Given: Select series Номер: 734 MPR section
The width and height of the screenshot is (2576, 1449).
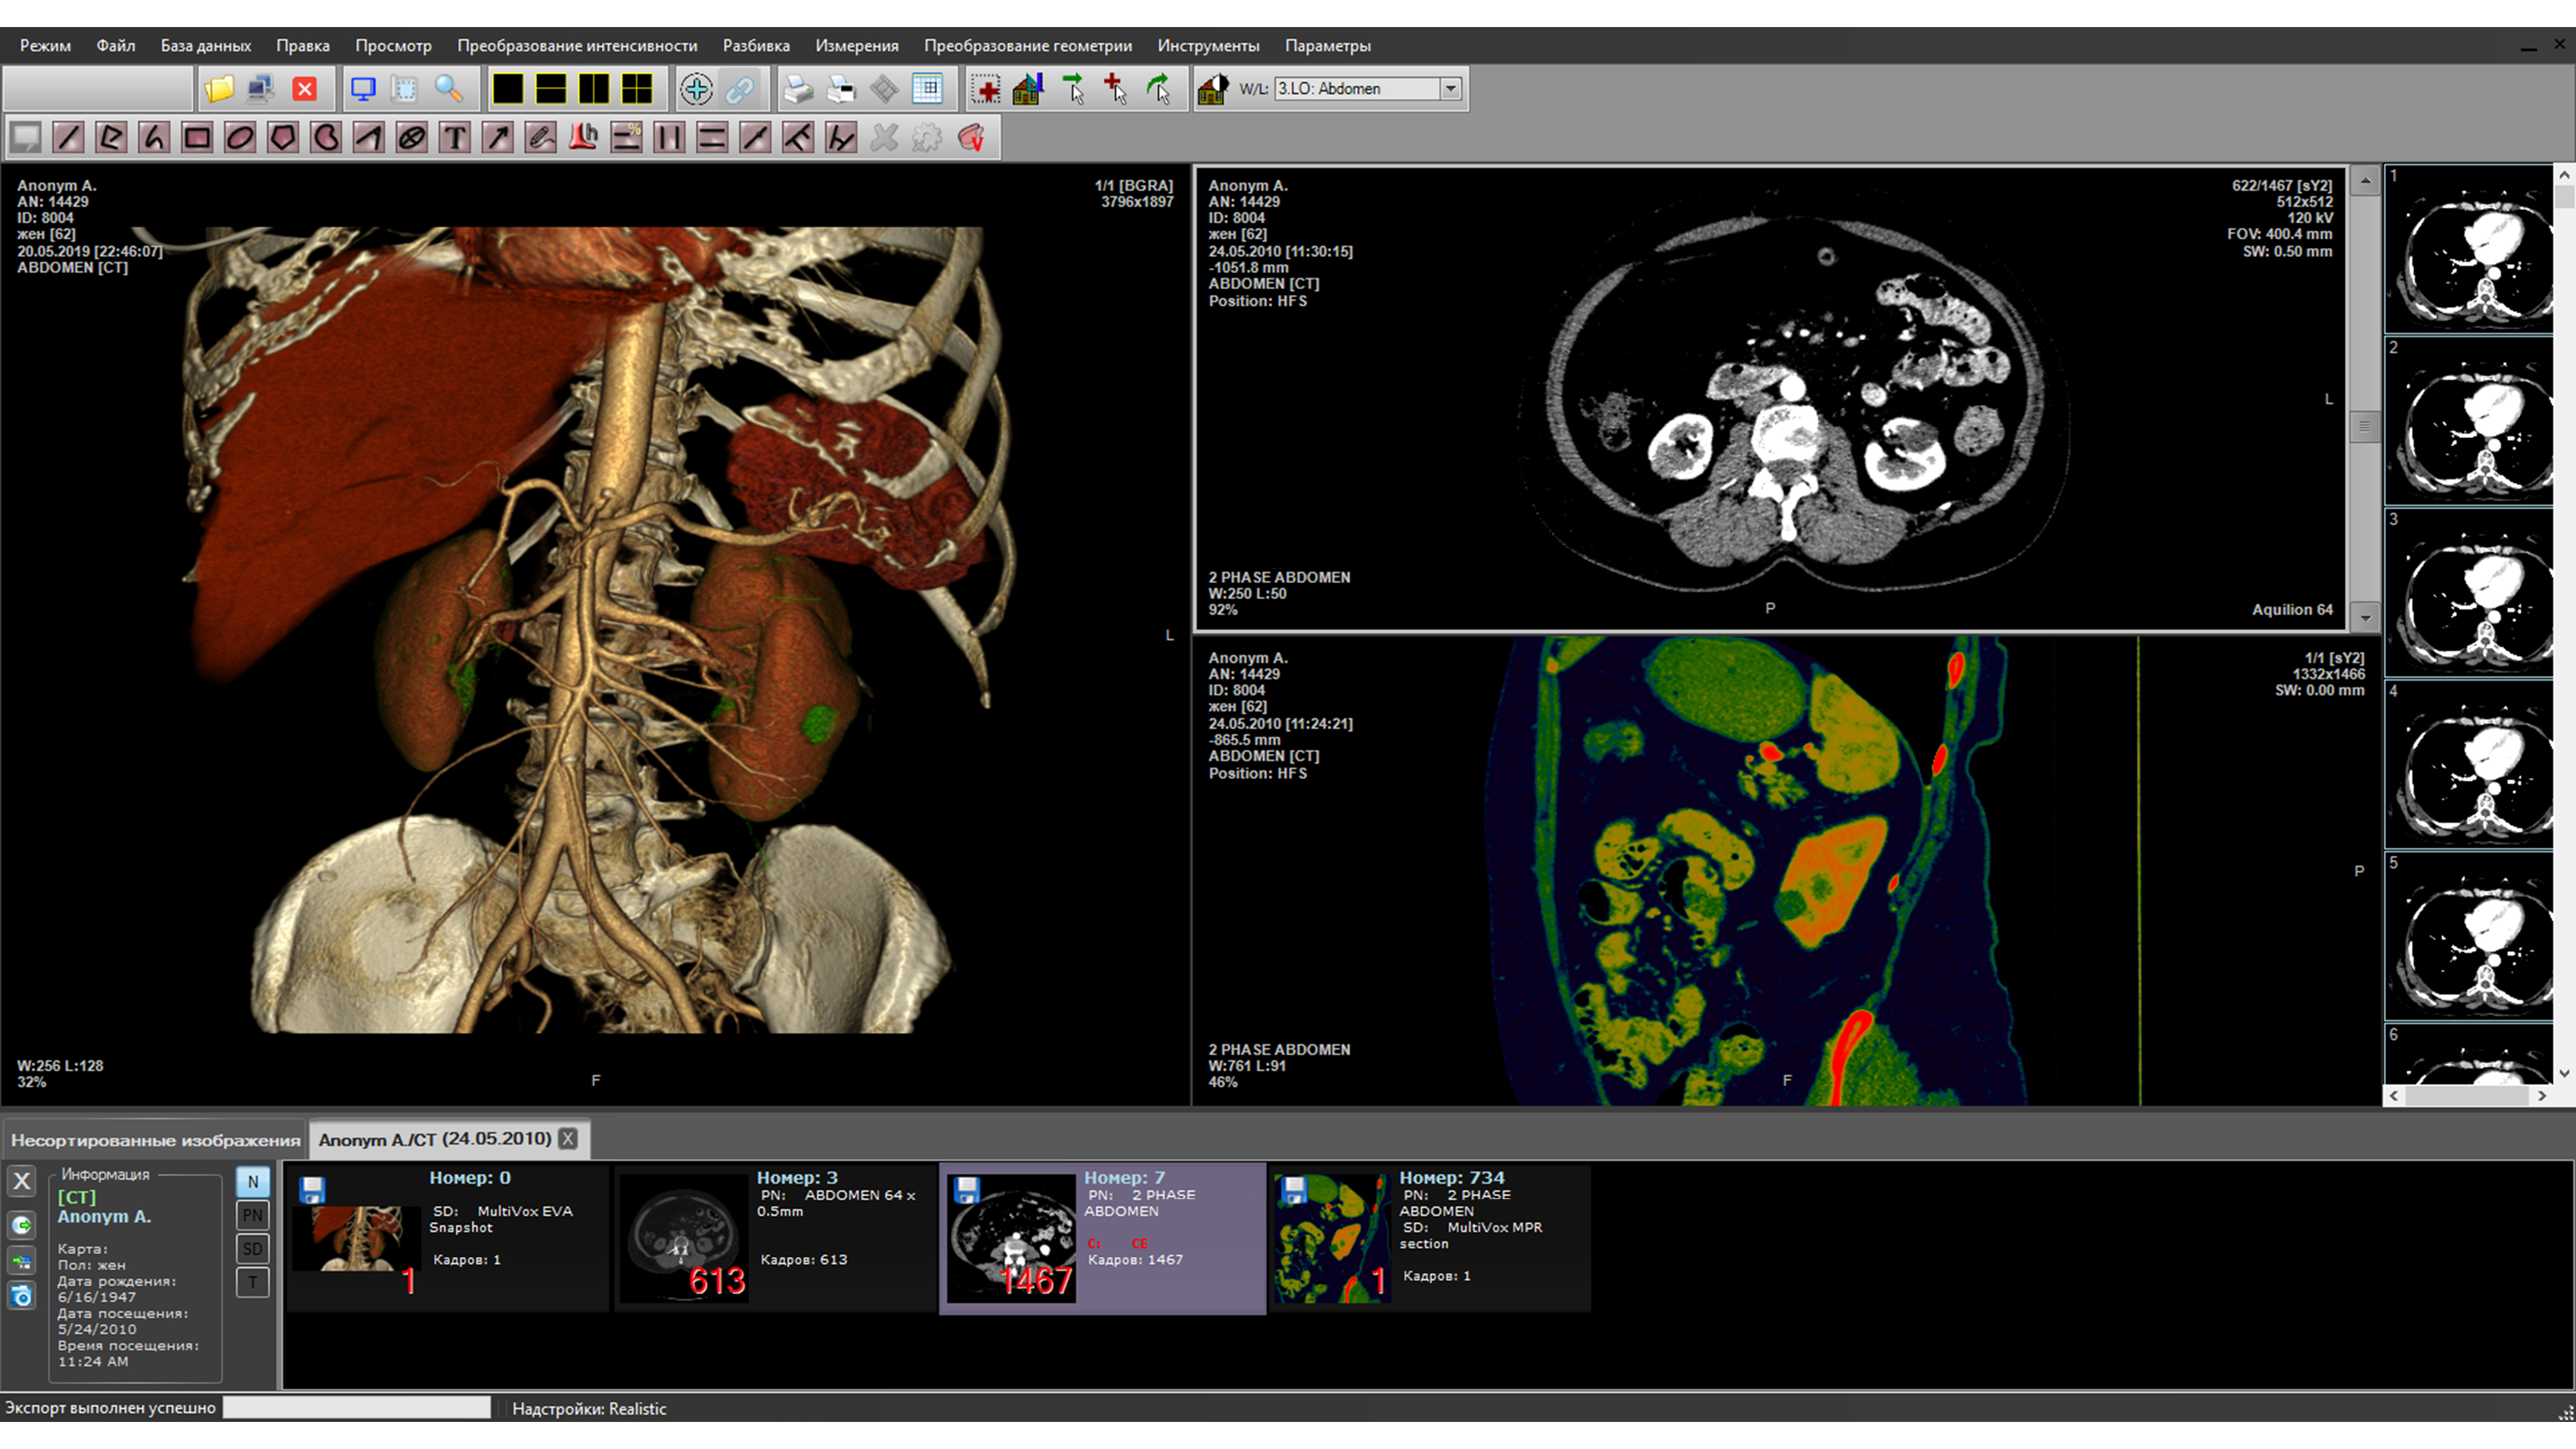Looking at the screenshot, I should pos(1430,1238).
